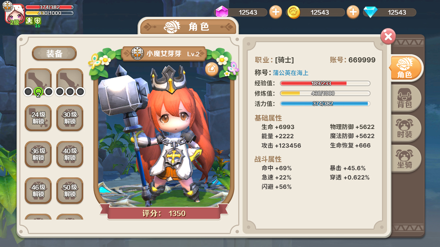
Task: Tap the player avatar in top-left corner
Action: point(13,13)
